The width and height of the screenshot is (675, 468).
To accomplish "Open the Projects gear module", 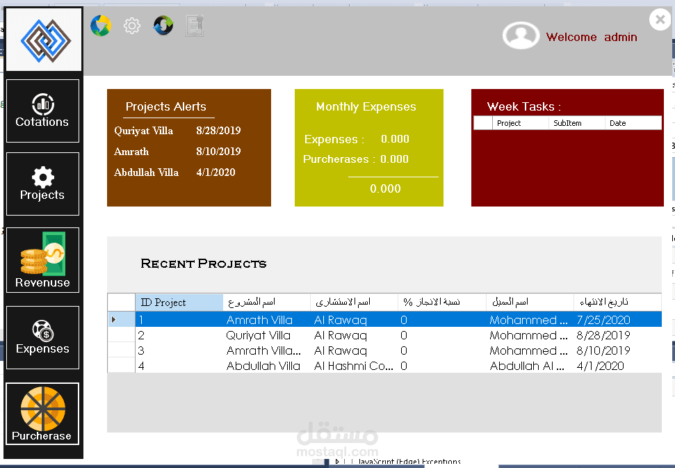I will click(x=42, y=184).
